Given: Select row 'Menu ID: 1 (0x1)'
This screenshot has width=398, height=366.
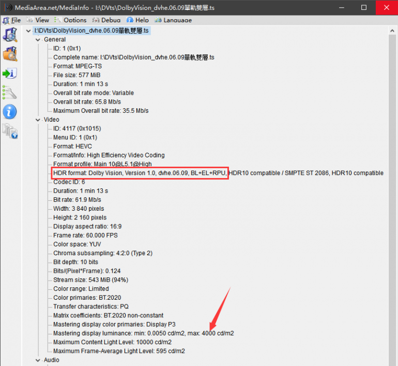Looking at the screenshot, I should 75,138.
